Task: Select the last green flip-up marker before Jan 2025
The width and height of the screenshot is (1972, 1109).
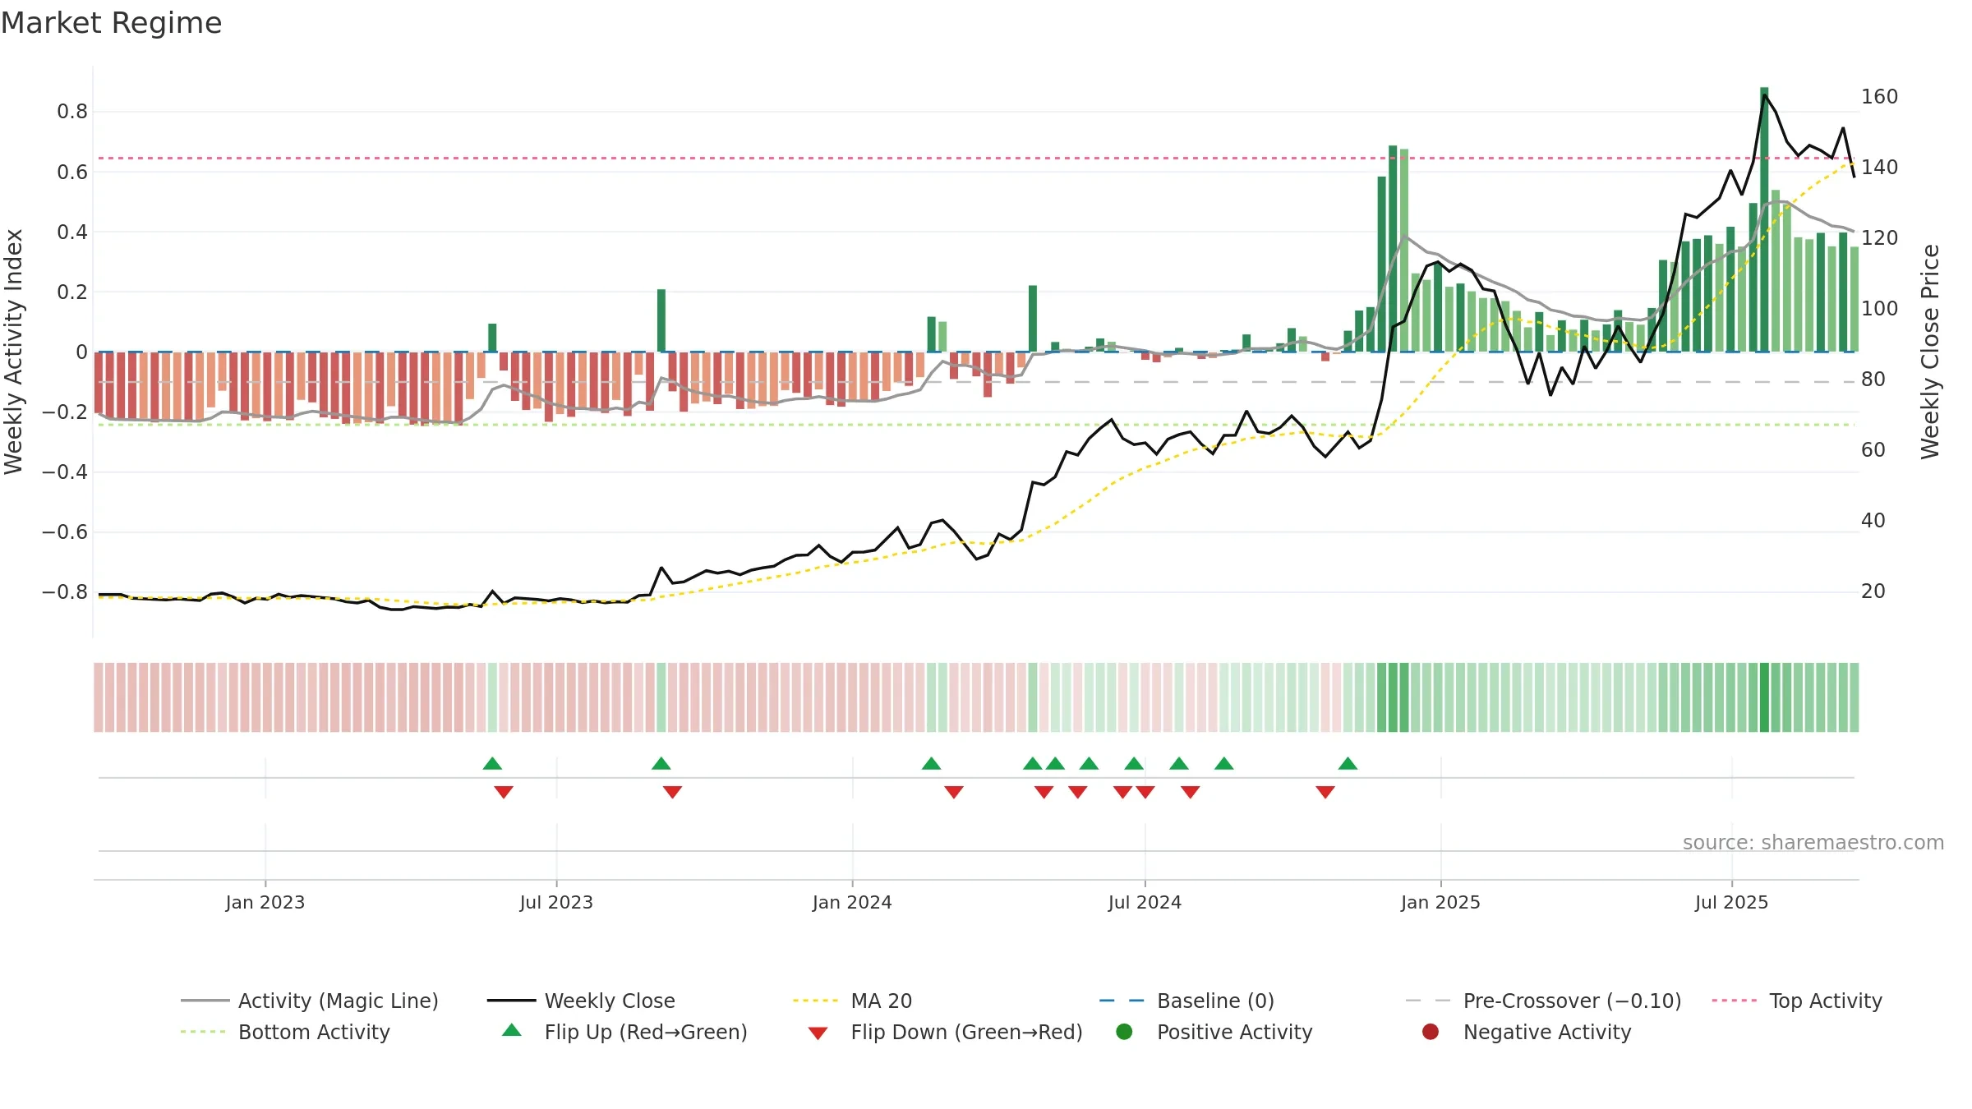Action: click(1348, 764)
